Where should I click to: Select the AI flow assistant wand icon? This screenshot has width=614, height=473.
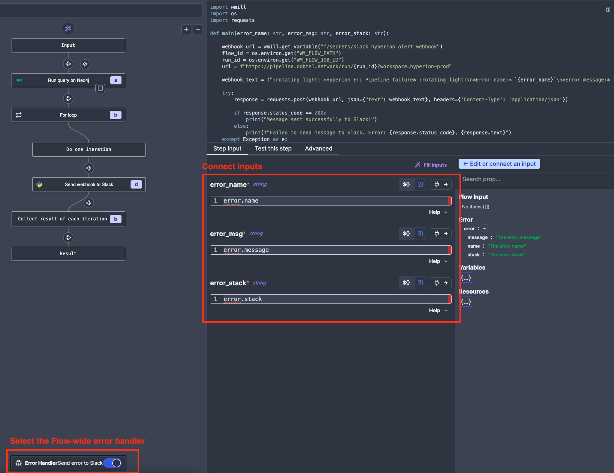(68, 29)
